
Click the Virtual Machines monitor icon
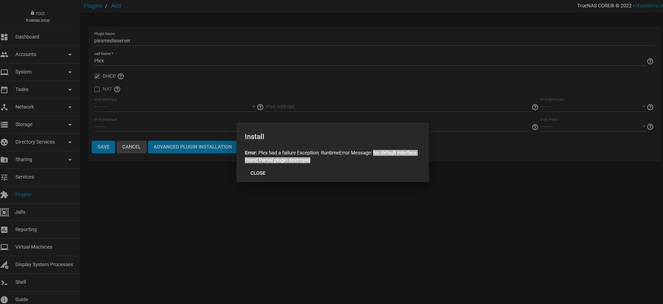click(4, 247)
